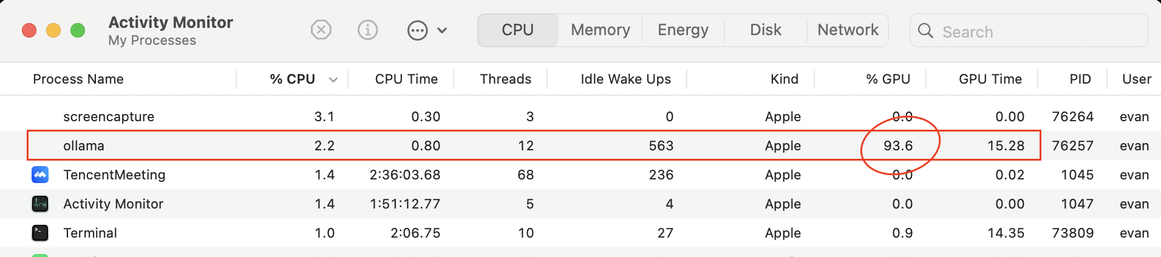Toggle % CPU sort order arrow
This screenshot has width=1161, height=257.
click(x=333, y=80)
